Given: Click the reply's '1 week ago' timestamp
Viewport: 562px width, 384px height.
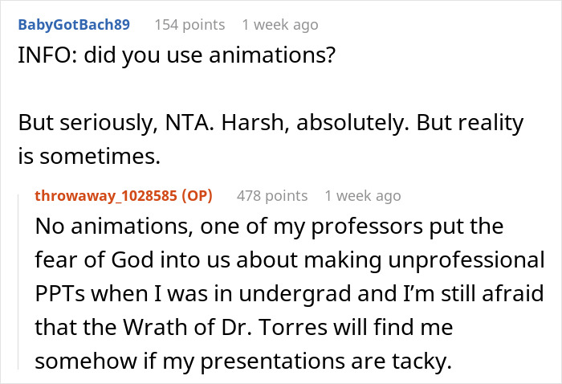Looking at the screenshot, I should [362, 195].
